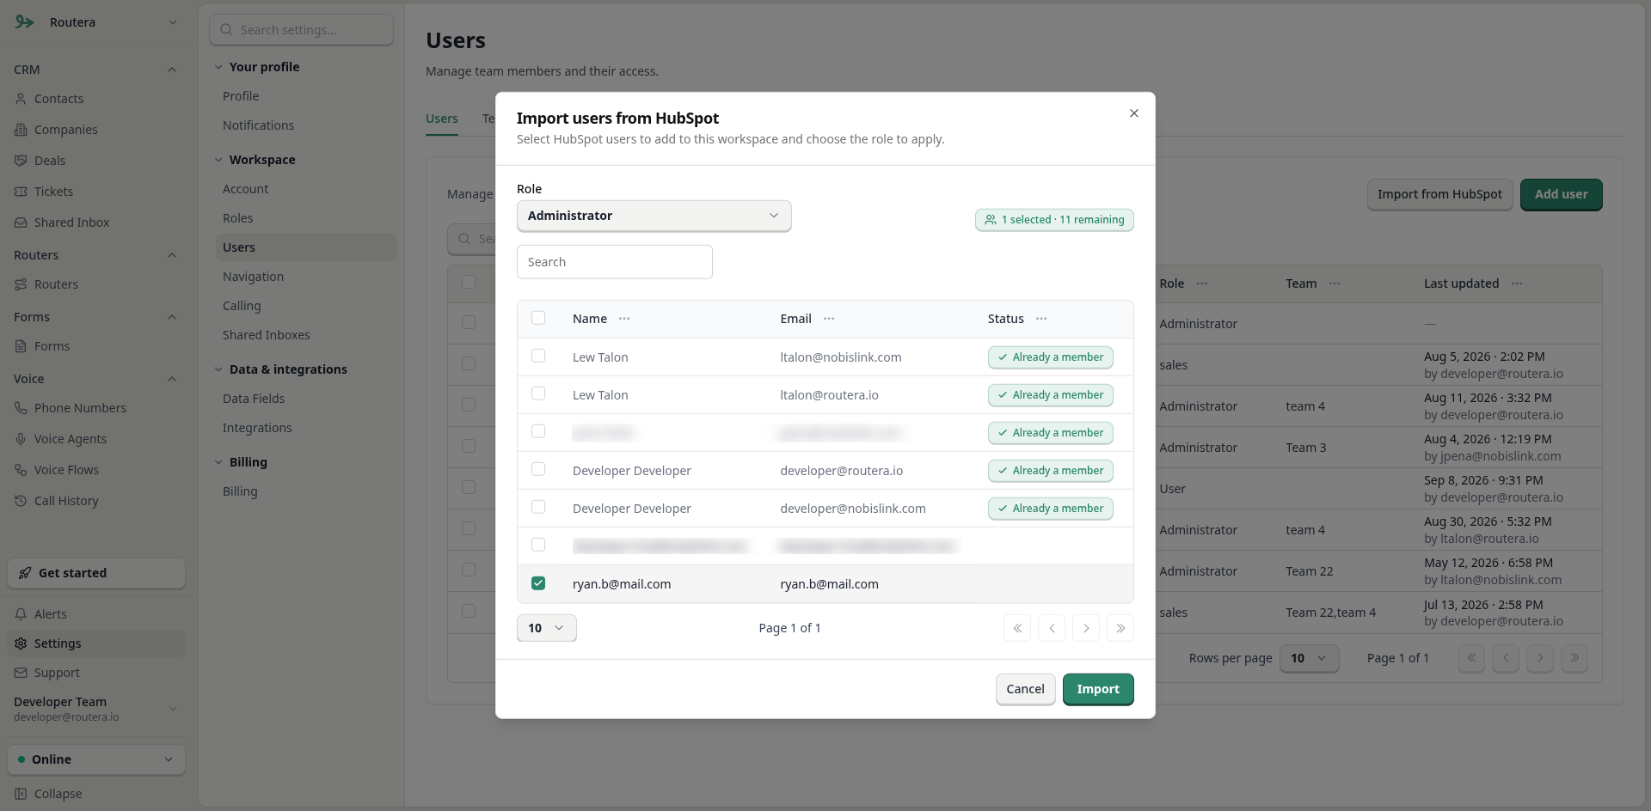The width and height of the screenshot is (1651, 811).
Task: Click the Add user button
Action: point(1561,194)
